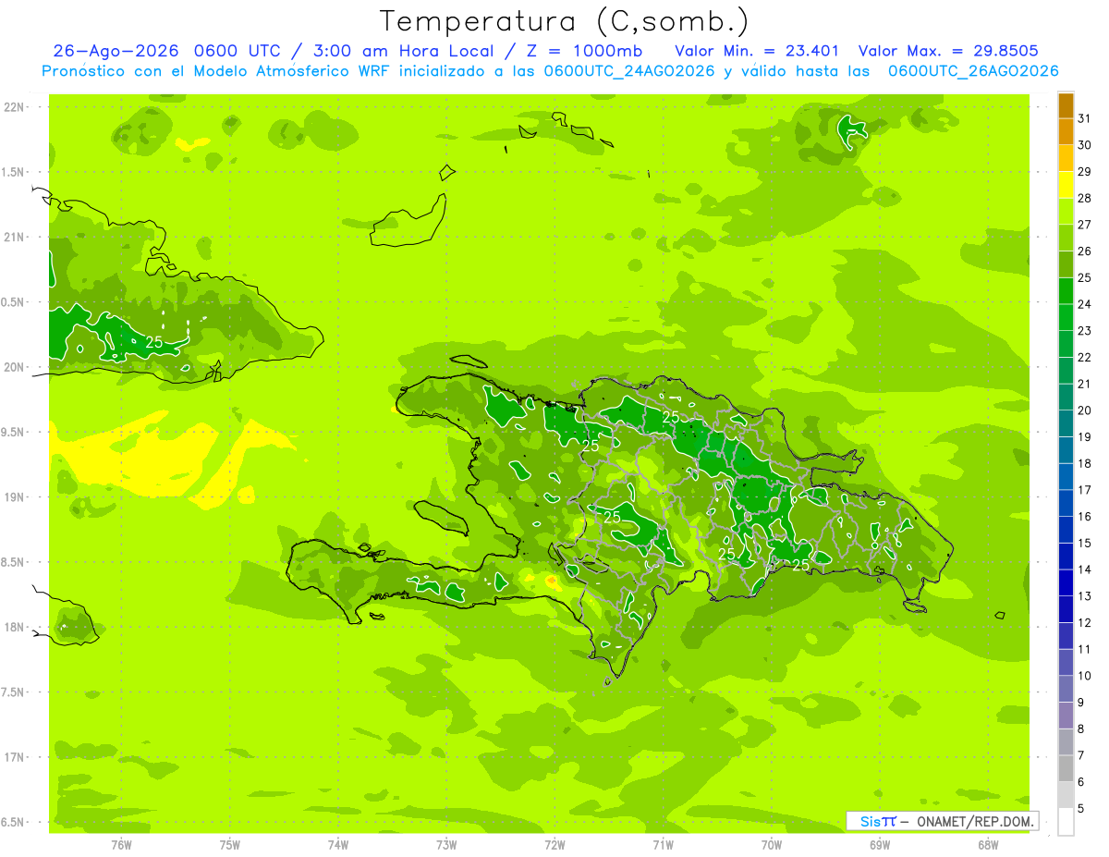
Task: Click the "9.5N" latitude axis label
Action: pos(14,432)
